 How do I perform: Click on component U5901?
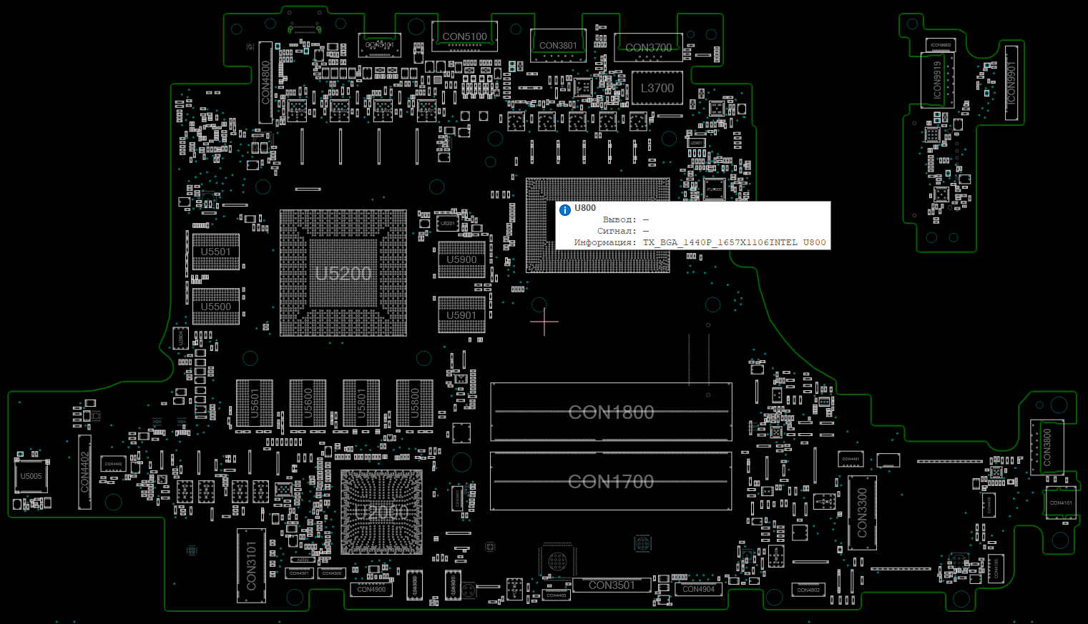[x=461, y=315]
